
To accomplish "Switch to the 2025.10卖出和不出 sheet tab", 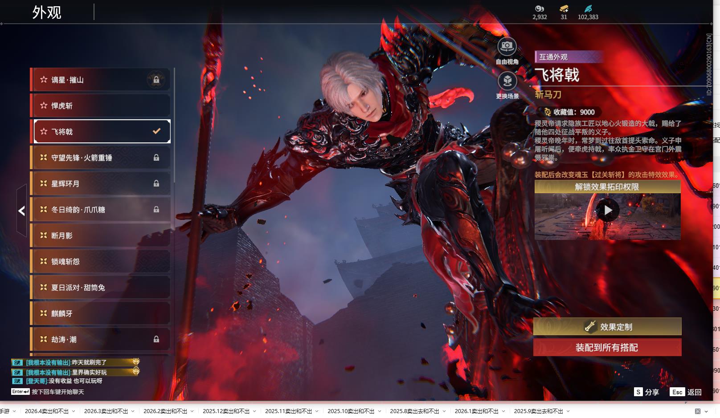I will coord(351,411).
